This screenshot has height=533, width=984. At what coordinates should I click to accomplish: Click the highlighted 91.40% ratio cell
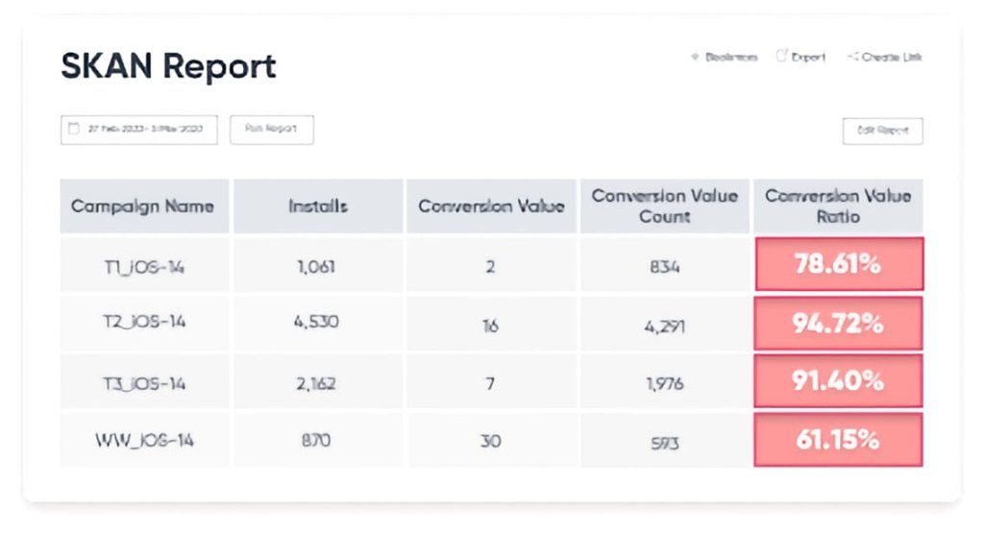point(838,380)
